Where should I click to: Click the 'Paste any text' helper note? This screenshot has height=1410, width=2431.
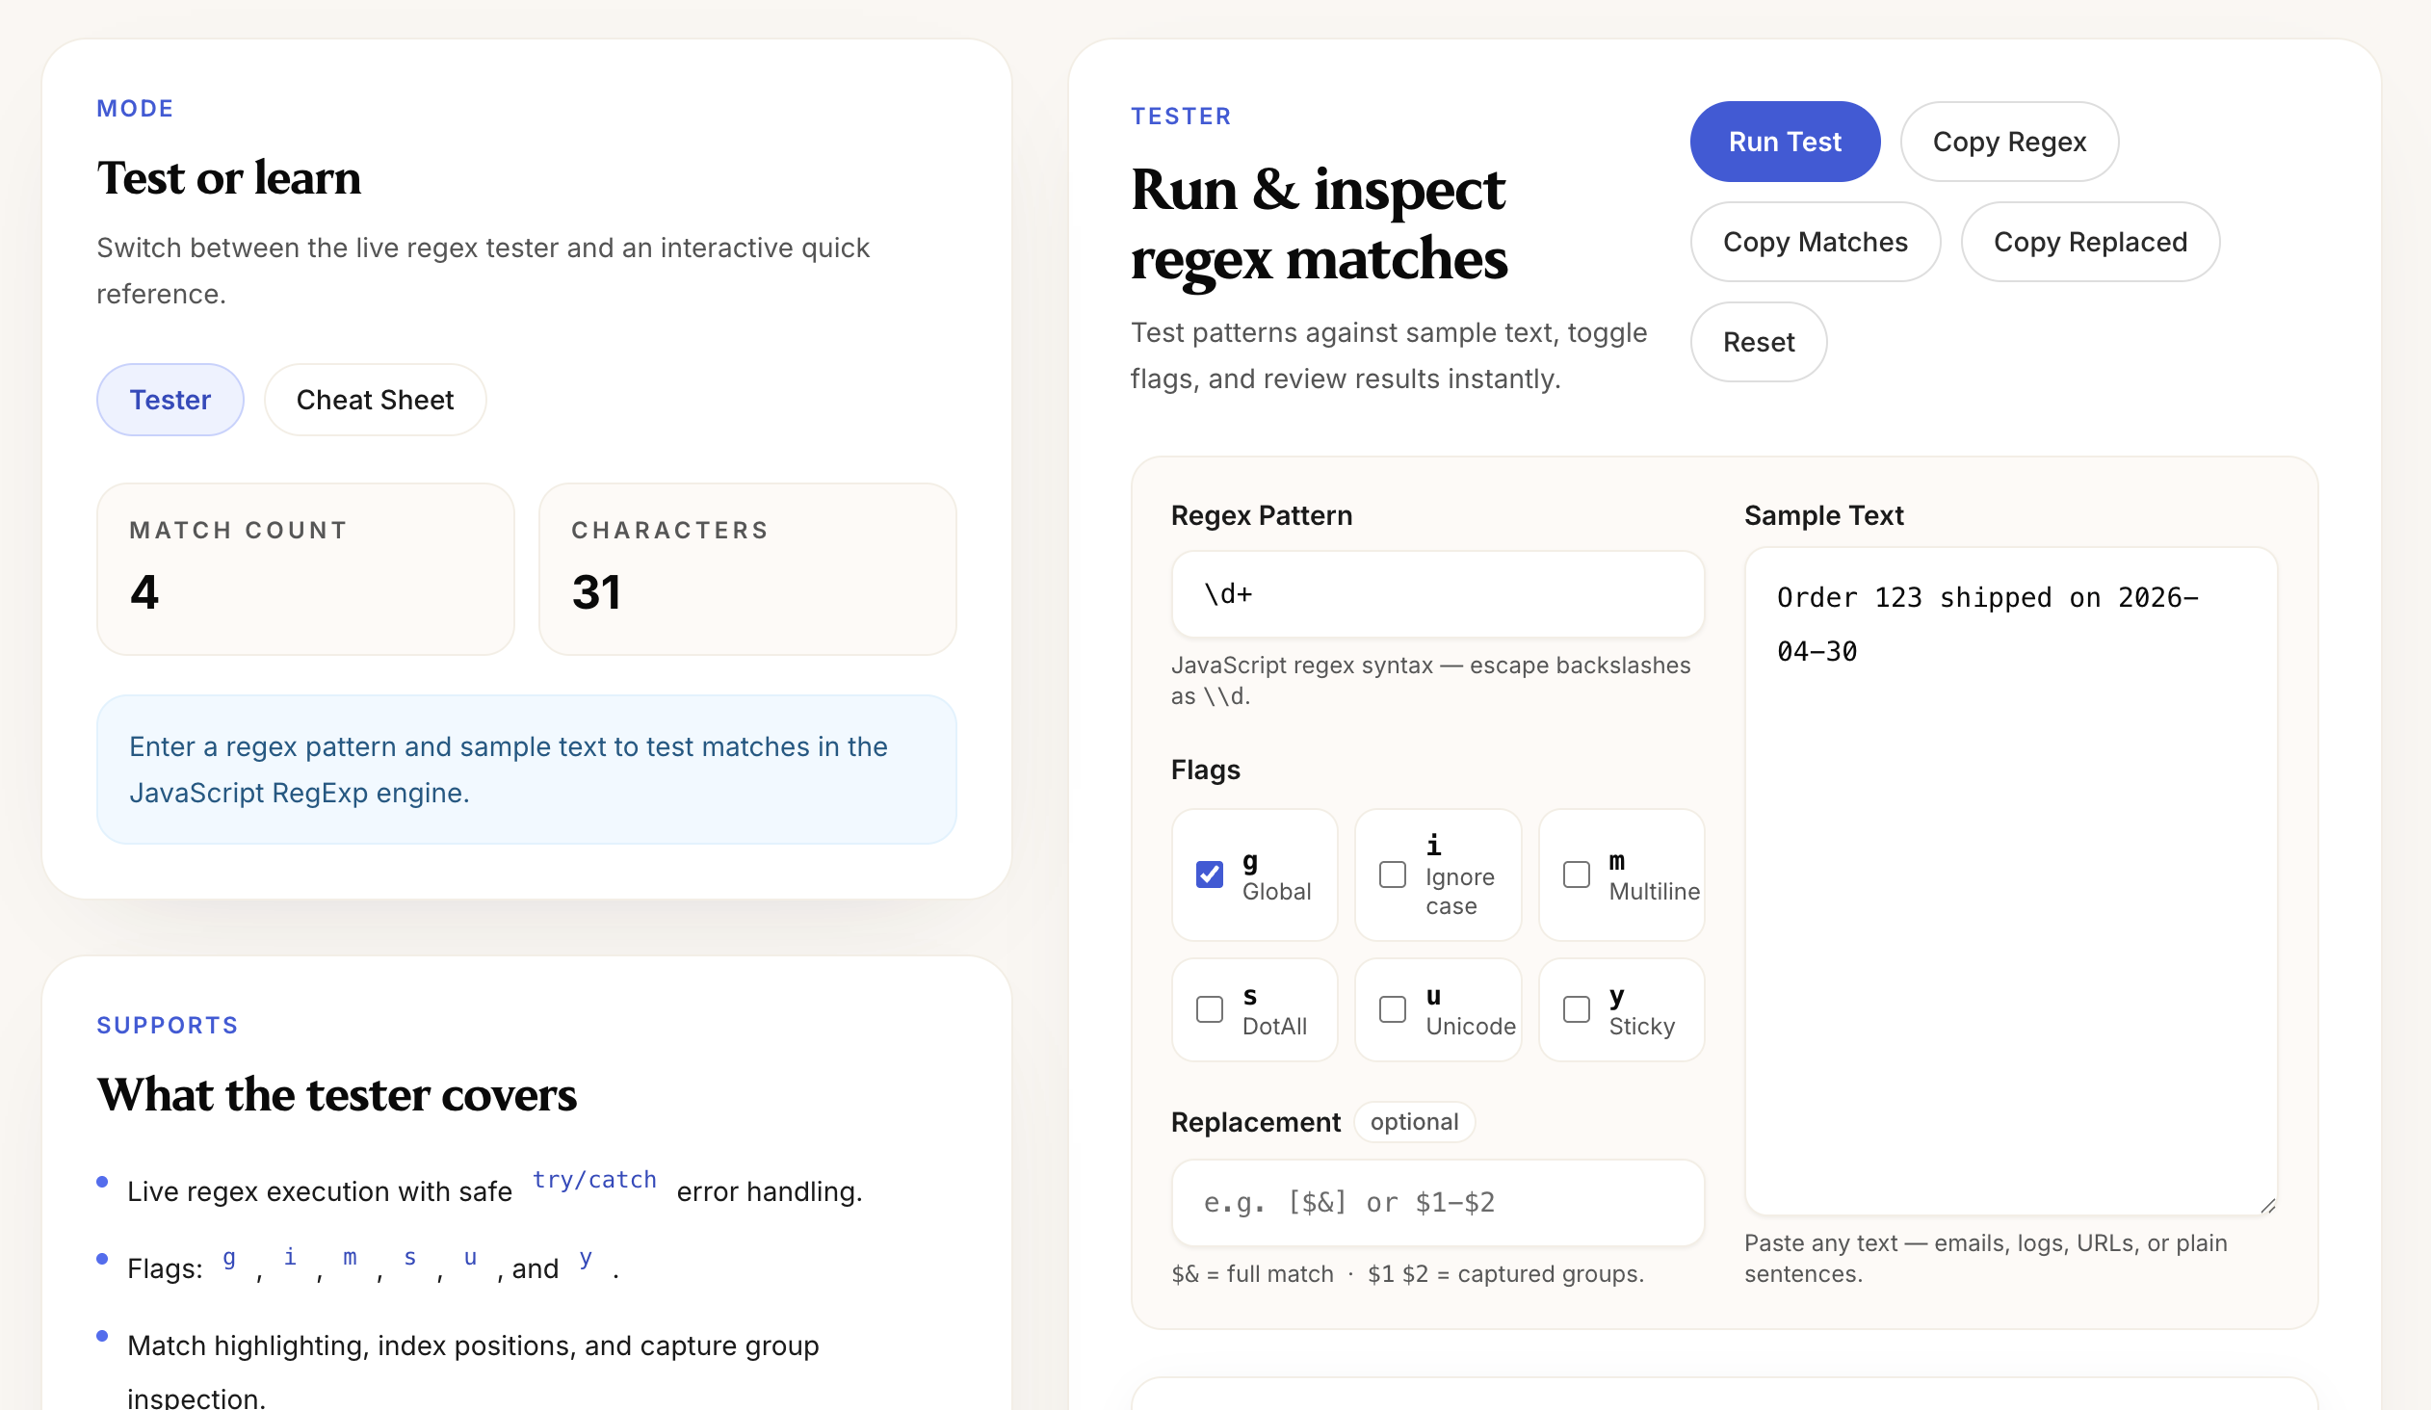click(1985, 1259)
